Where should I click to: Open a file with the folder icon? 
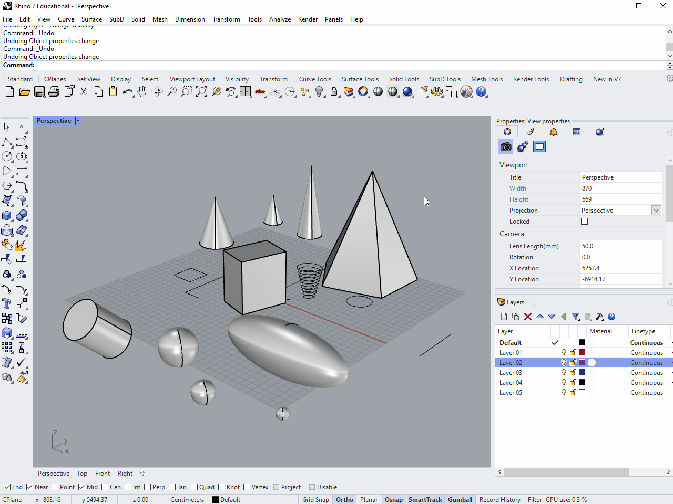(24, 91)
